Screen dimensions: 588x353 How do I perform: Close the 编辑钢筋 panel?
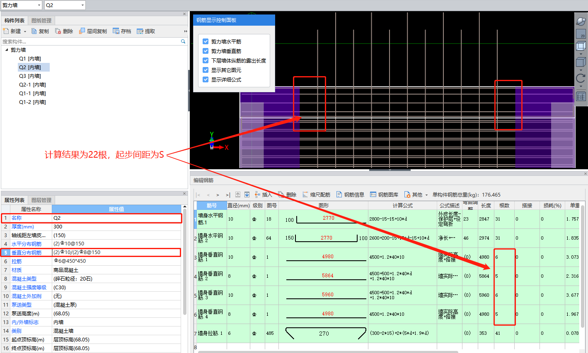585,174
